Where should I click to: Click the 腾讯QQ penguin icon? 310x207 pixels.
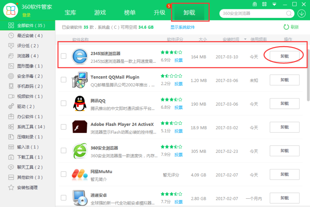click(x=80, y=103)
